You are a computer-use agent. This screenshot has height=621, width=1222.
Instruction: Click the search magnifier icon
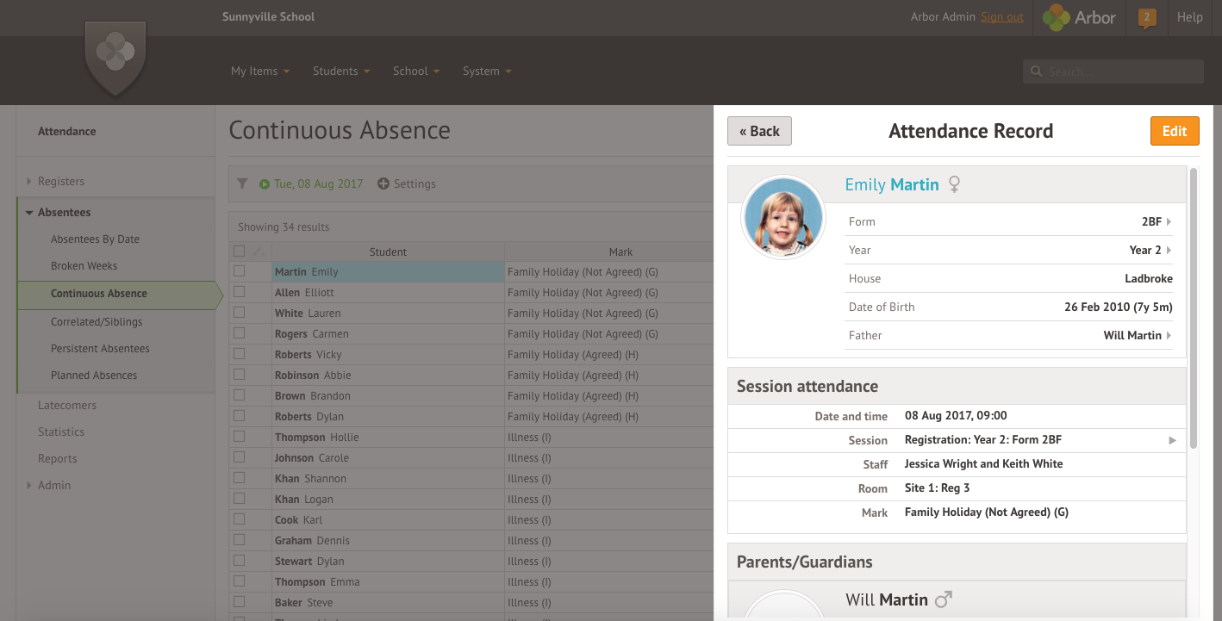[1036, 71]
